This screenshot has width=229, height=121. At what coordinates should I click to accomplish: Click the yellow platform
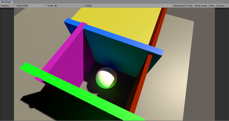(x=121, y=23)
